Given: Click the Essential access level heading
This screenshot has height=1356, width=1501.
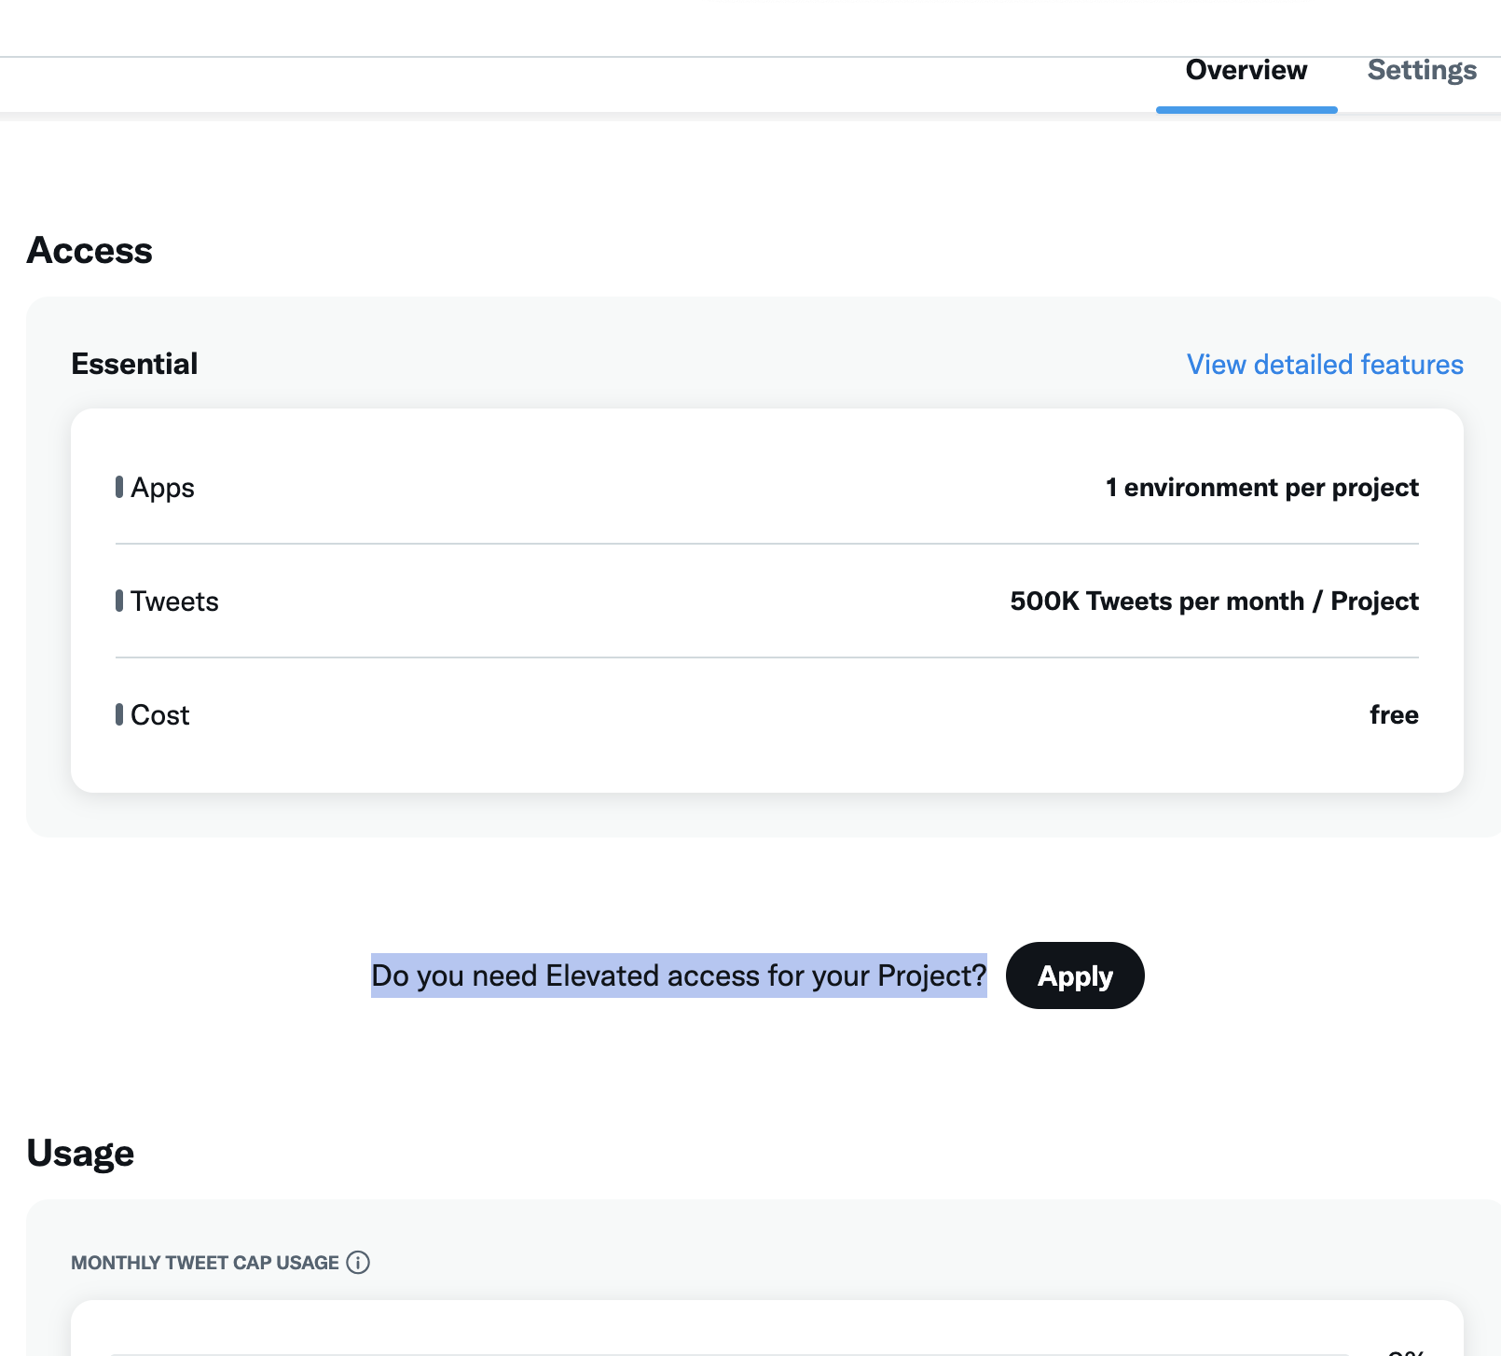Looking at the screenshot, I should click(134, 364).
